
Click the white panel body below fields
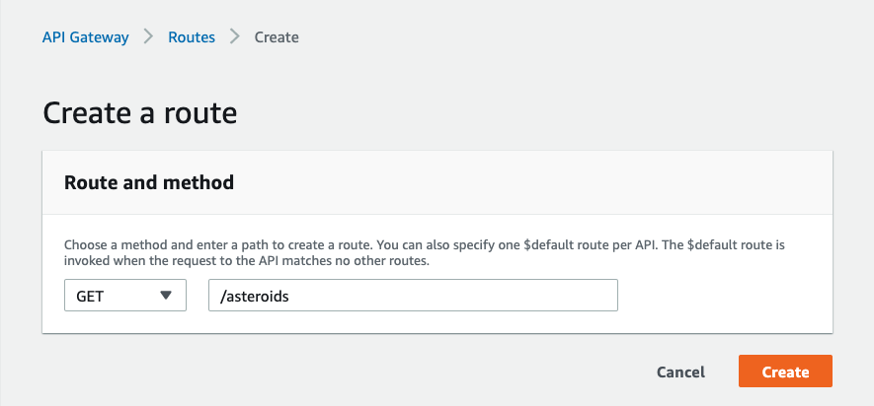437,322
